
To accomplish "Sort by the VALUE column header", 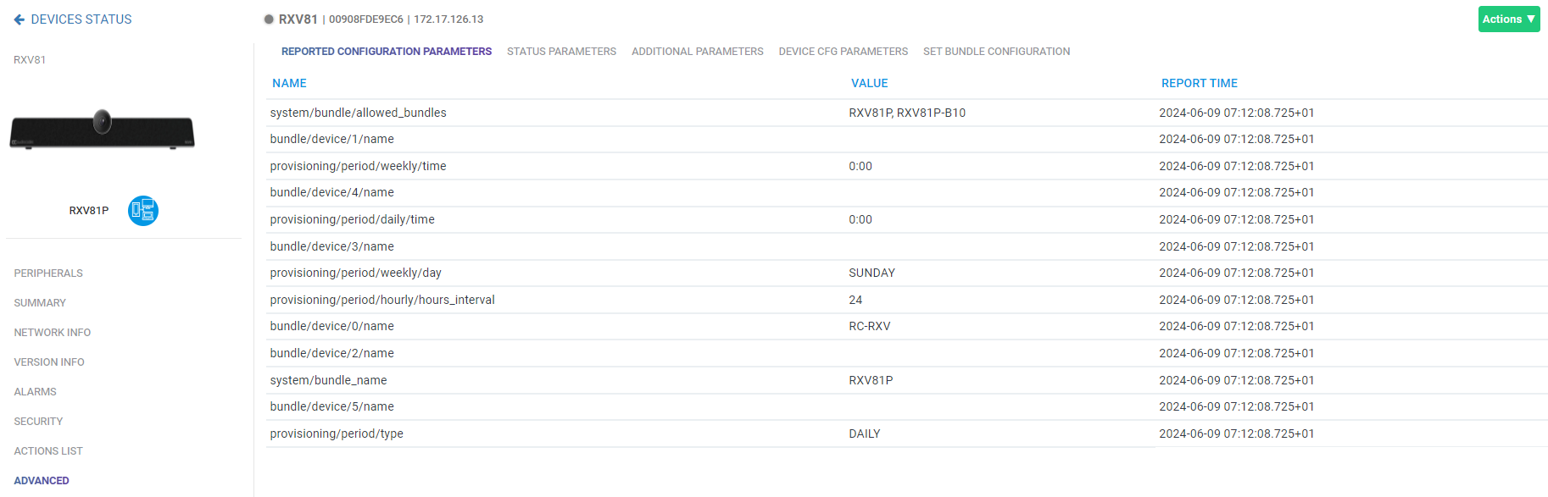I will tap(870, 83).
